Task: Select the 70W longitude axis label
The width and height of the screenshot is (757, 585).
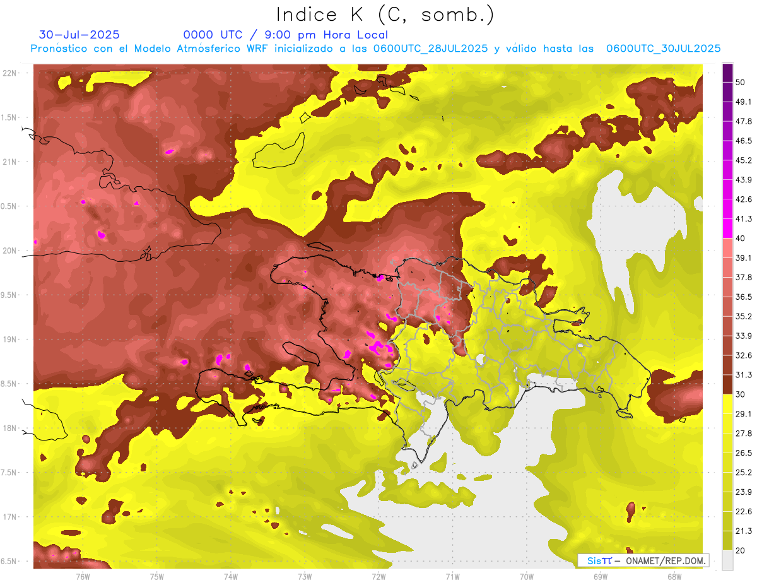Action: tap(527, 576)
